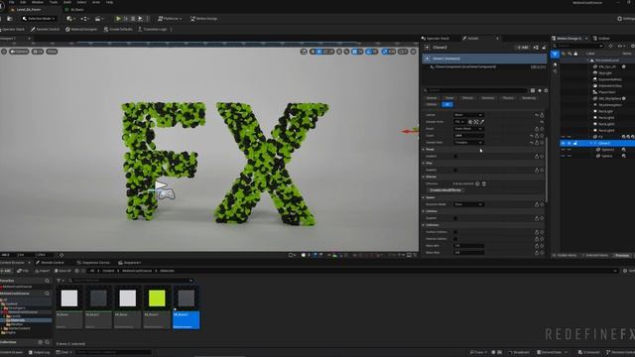Collapse the Collisions section
The height and width of the screenshot is (357, 635).
tap(424, 225)
